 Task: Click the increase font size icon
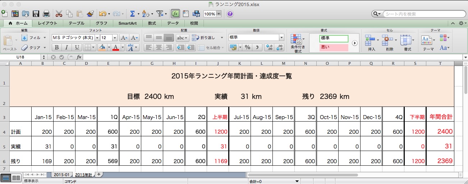coord(123,38)
